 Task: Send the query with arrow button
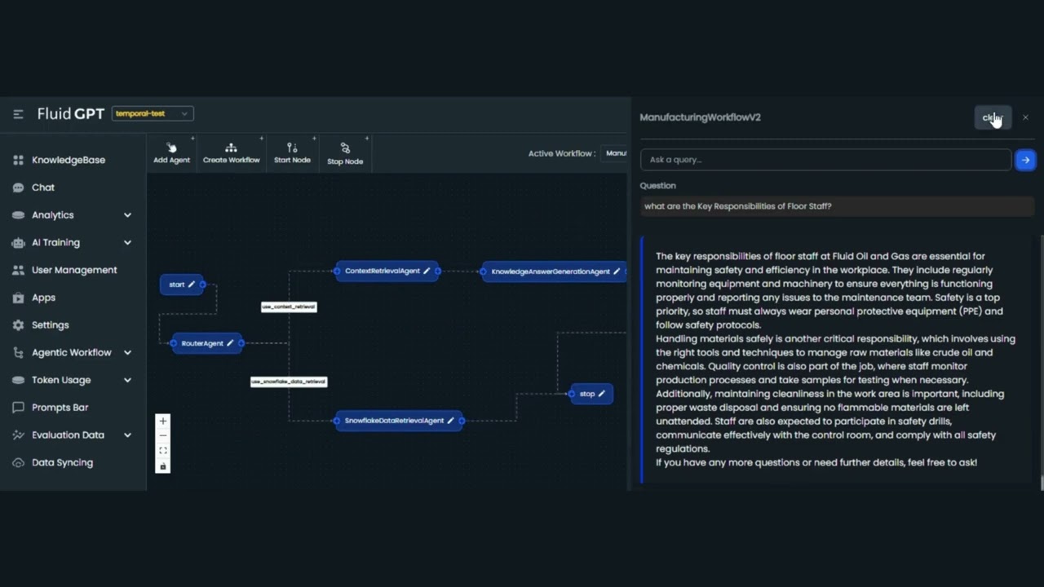1025,160
